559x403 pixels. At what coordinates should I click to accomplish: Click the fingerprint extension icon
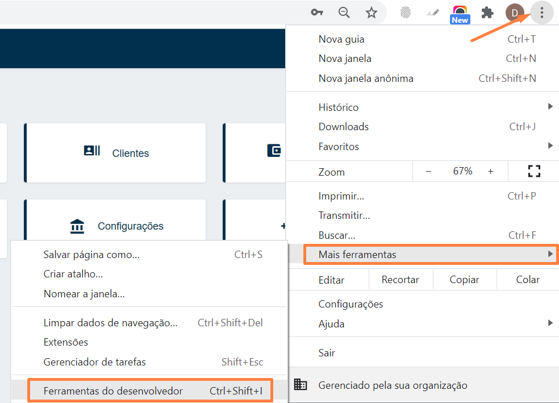[x=406, y=13]
